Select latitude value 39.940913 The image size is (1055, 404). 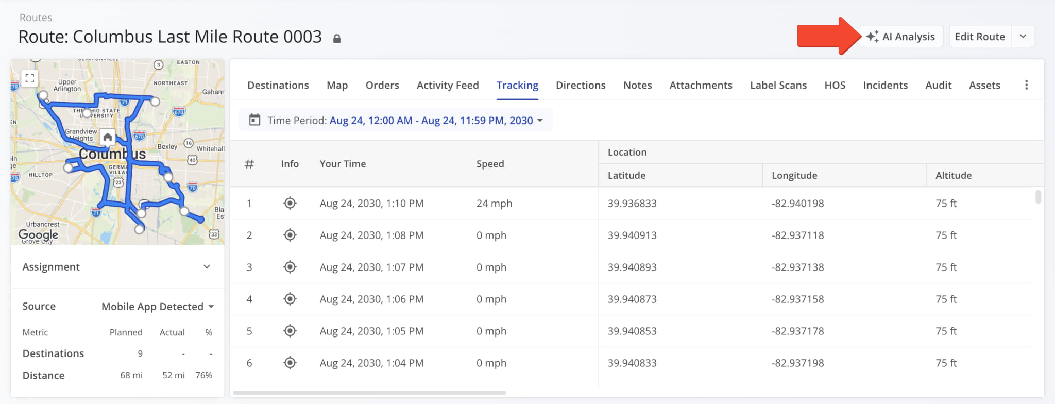[x=632, y=235]
